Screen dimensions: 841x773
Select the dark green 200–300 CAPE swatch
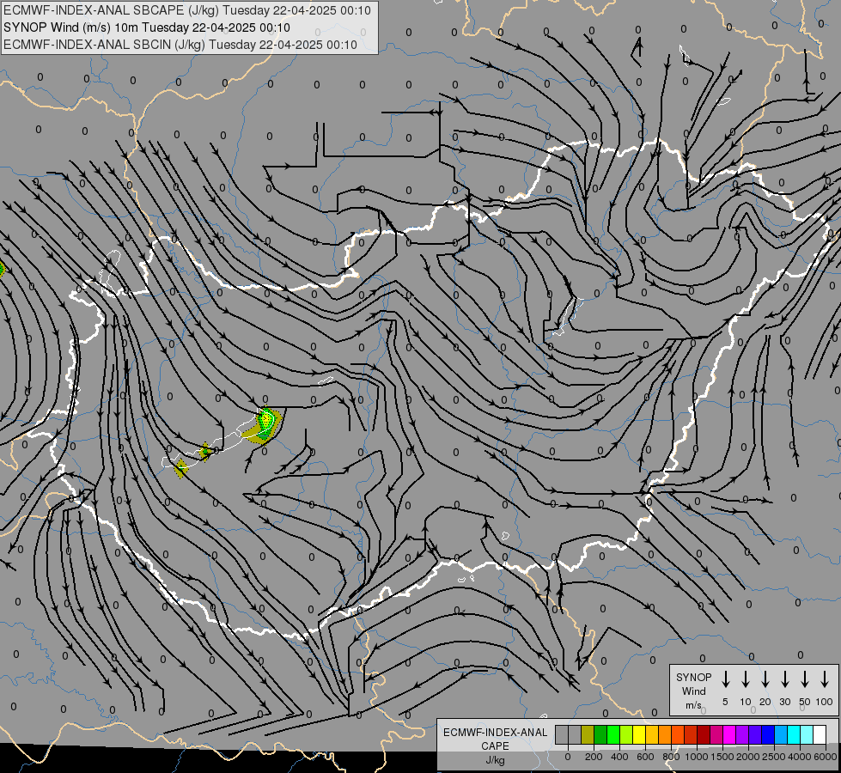[x=600, y=734]
